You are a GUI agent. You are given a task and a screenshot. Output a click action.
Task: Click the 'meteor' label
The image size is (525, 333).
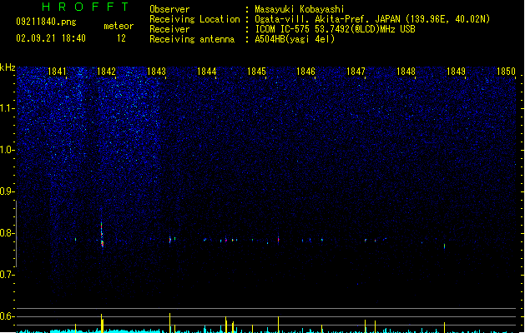(119, 26)
